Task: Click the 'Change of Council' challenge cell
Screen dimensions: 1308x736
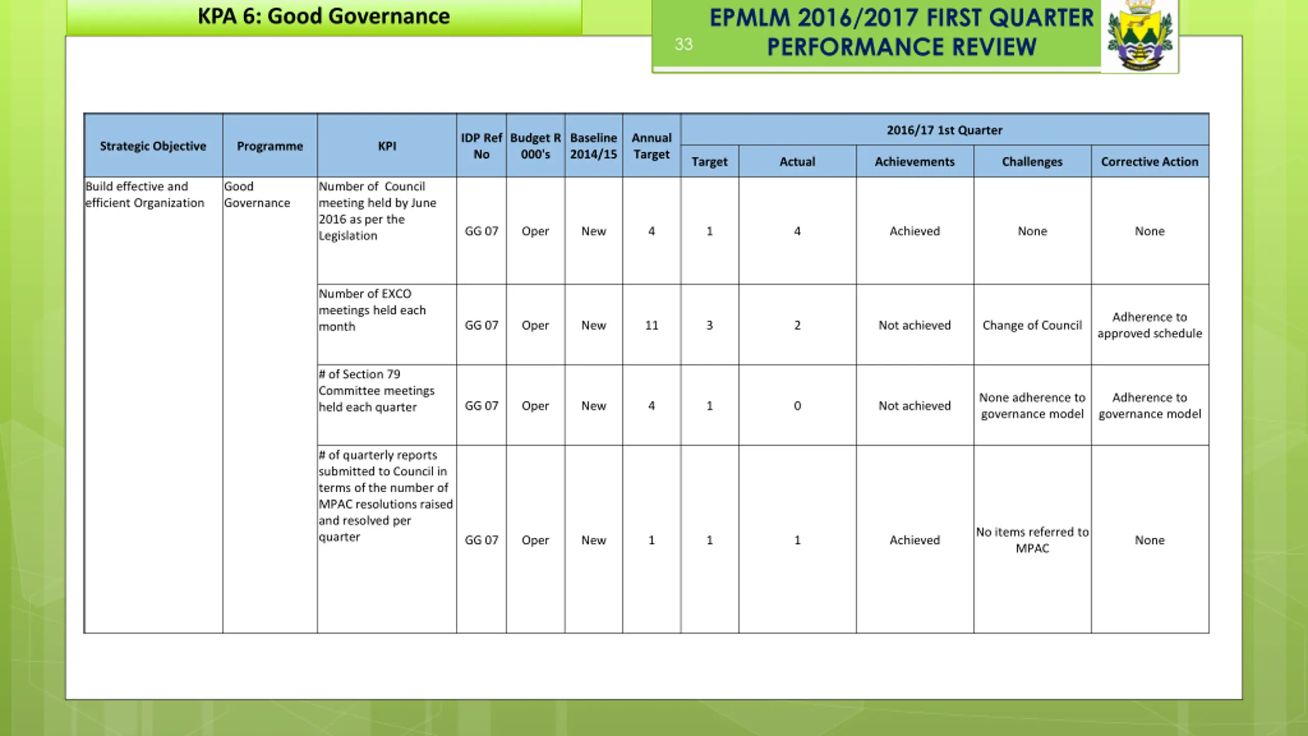Action: 1032,326
